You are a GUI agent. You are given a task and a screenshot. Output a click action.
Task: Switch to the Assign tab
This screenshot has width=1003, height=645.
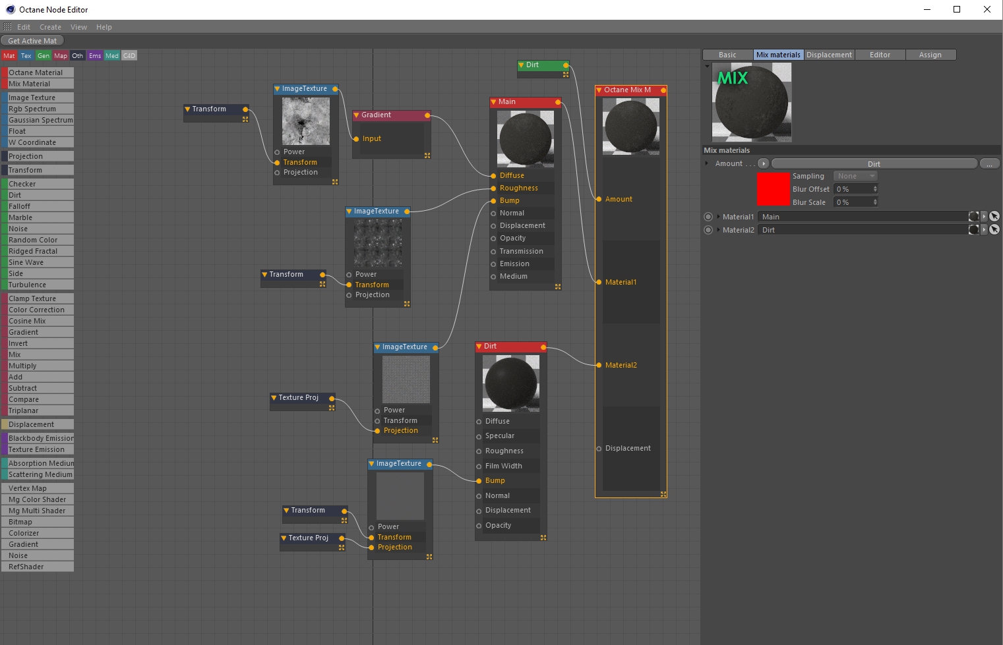tap(930, 55)
